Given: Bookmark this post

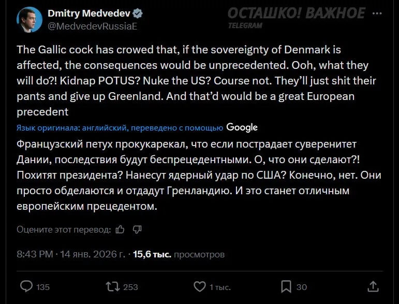Looking at the screenshot, I should click(286, 286).
